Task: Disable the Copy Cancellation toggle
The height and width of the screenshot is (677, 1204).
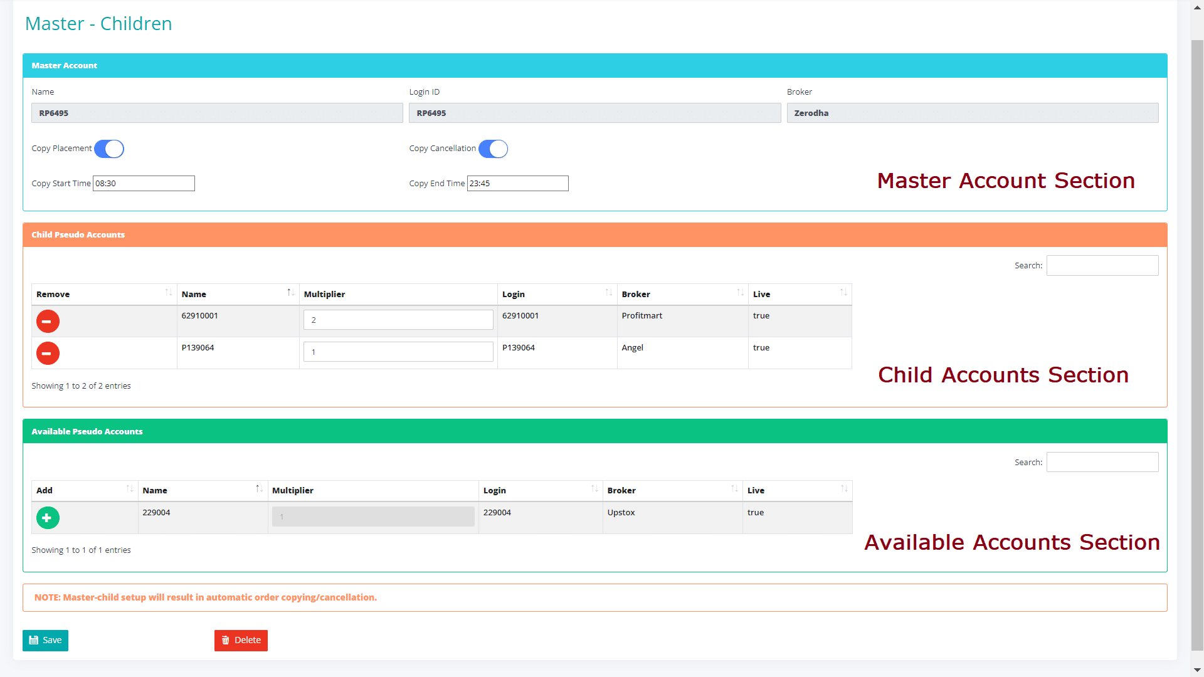Action: point(494,149)
